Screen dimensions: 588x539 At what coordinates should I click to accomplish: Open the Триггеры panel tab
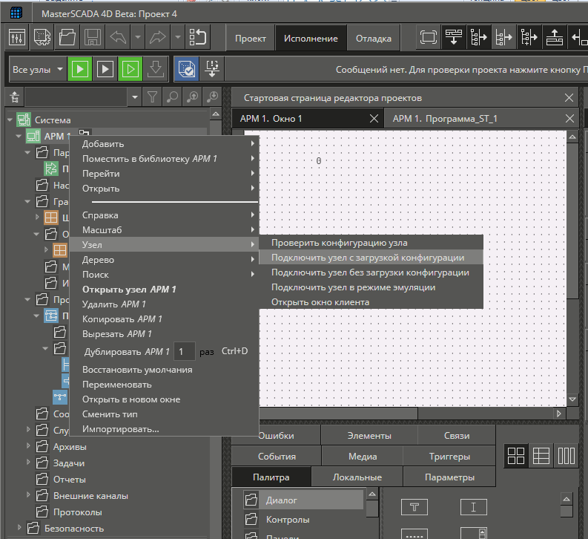[449, 457]
